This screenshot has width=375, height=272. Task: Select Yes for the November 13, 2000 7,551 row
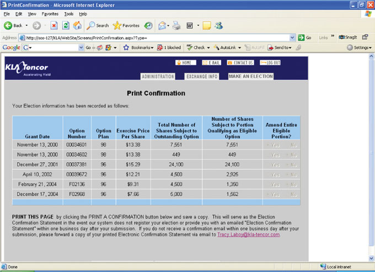[x=274, y=145]
